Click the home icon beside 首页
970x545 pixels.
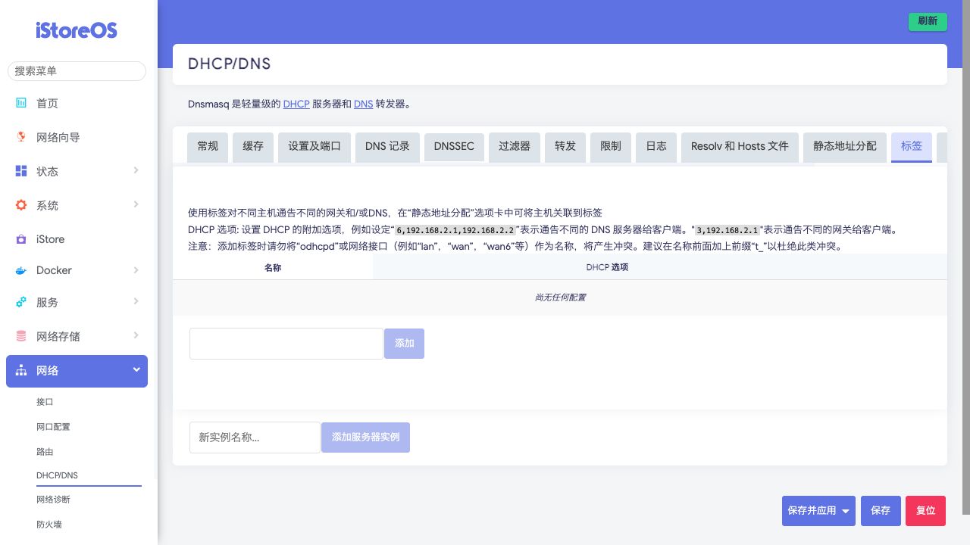pos(21,103)
